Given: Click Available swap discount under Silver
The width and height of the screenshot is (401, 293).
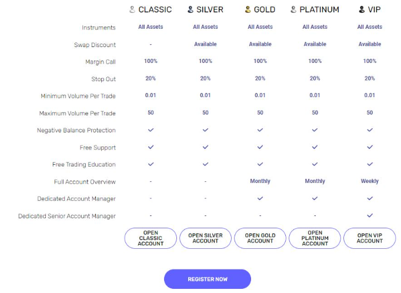Looking at the screenshot, I should 205,44.
